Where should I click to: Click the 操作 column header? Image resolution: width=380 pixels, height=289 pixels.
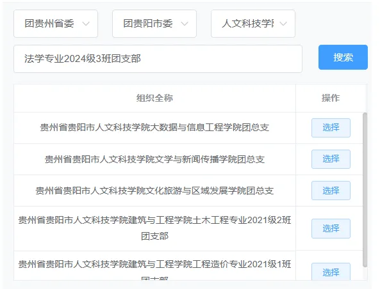[x=331, y=98]
